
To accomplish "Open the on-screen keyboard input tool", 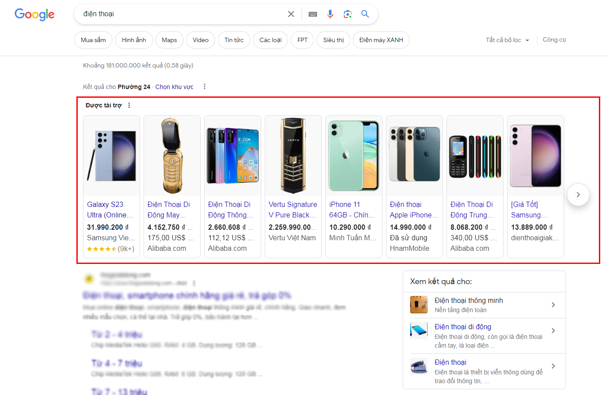I will point(313,14).
